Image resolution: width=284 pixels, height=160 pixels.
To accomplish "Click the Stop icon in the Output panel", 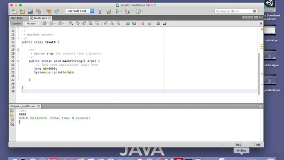I will coord(12,120).
